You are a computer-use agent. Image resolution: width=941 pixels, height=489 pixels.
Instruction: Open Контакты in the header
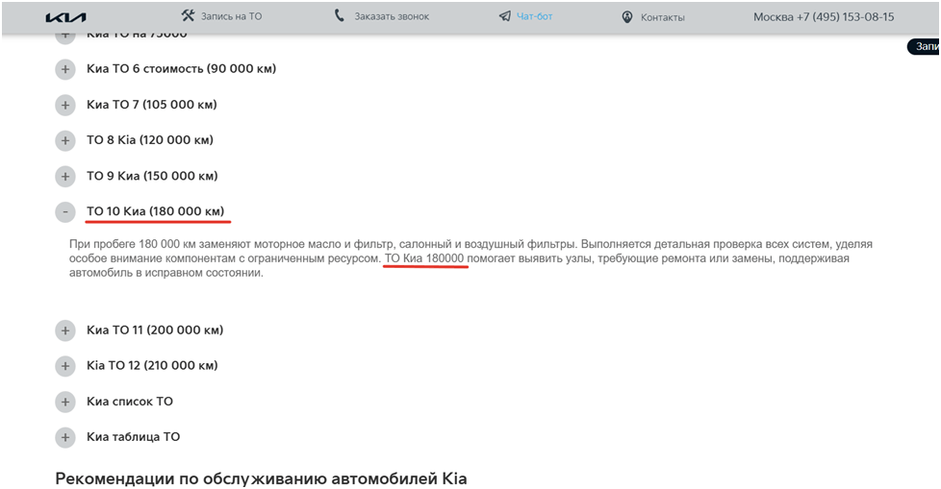click(x=663, y=17)
